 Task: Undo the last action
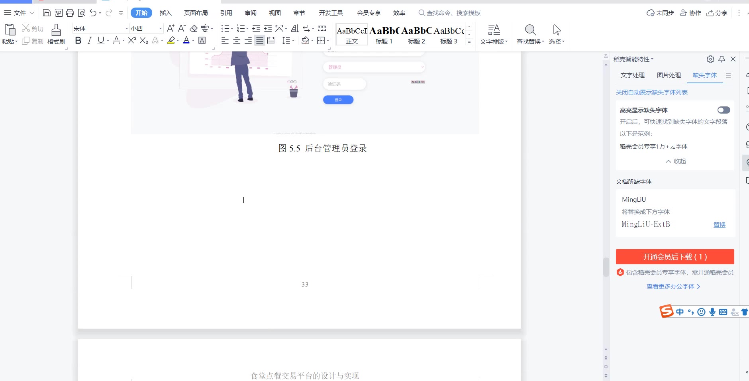click(x=93, y=13)
